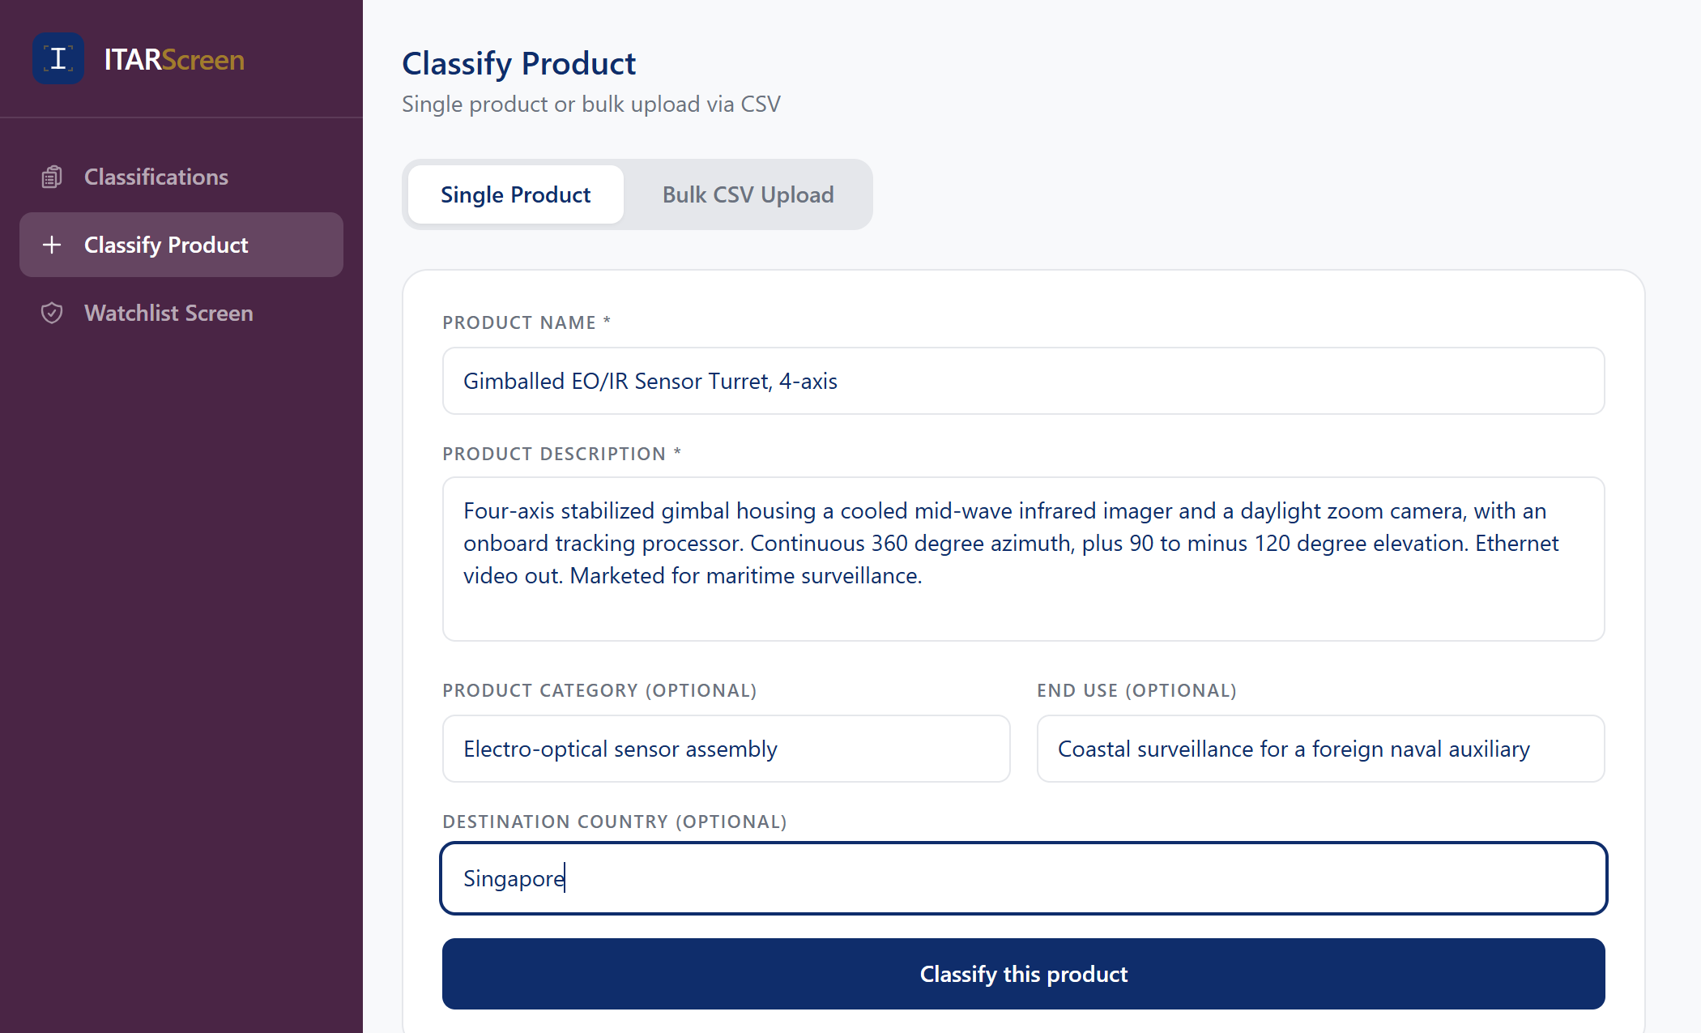The height and width of the screenshot is (1033, 1701).
Task: Click the Classify Product page heading
Action: 519,63
